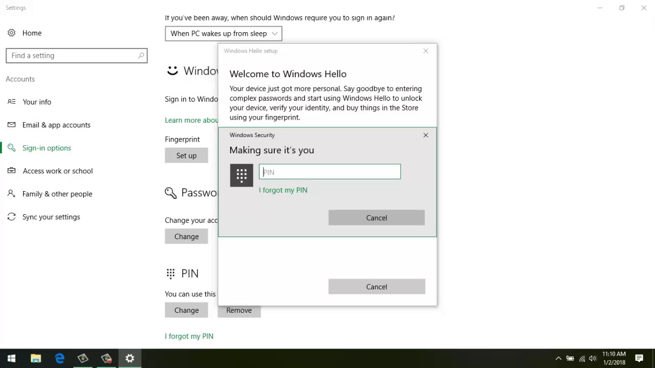Open Family & other people page

click(57, 194)
